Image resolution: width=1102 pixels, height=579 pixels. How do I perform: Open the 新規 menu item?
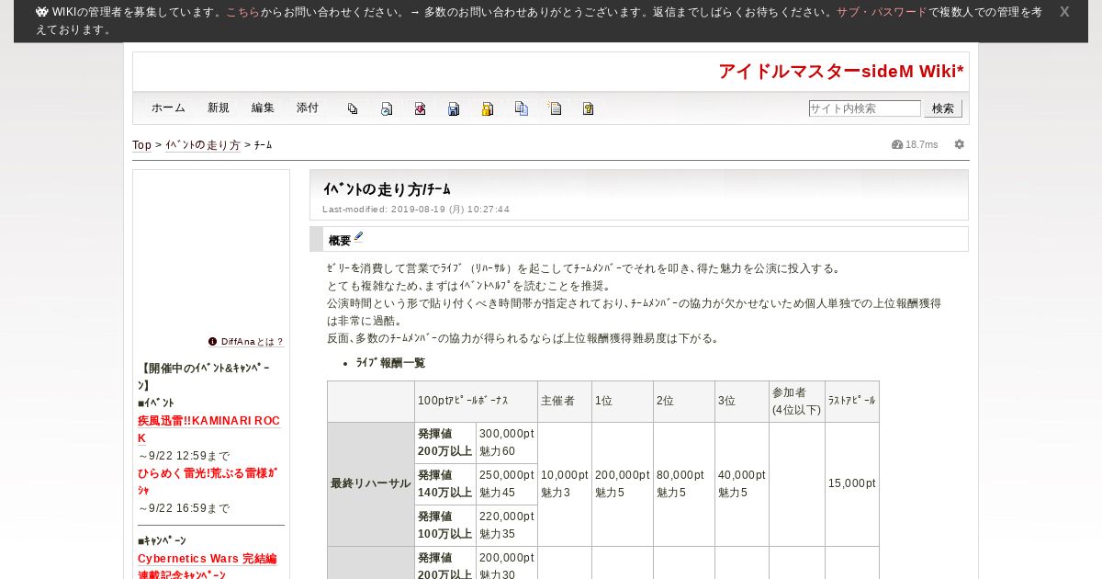tap(219, 108)
